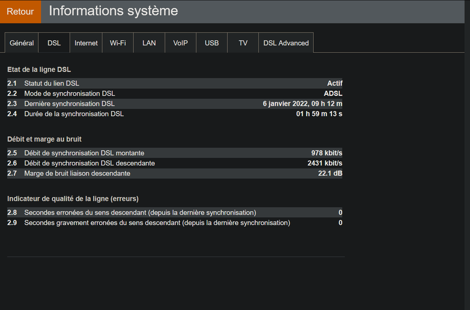
Task: Click the 2431 kbit/s downstream rate value
Action: pyautogui.click(x=325, y=163)
